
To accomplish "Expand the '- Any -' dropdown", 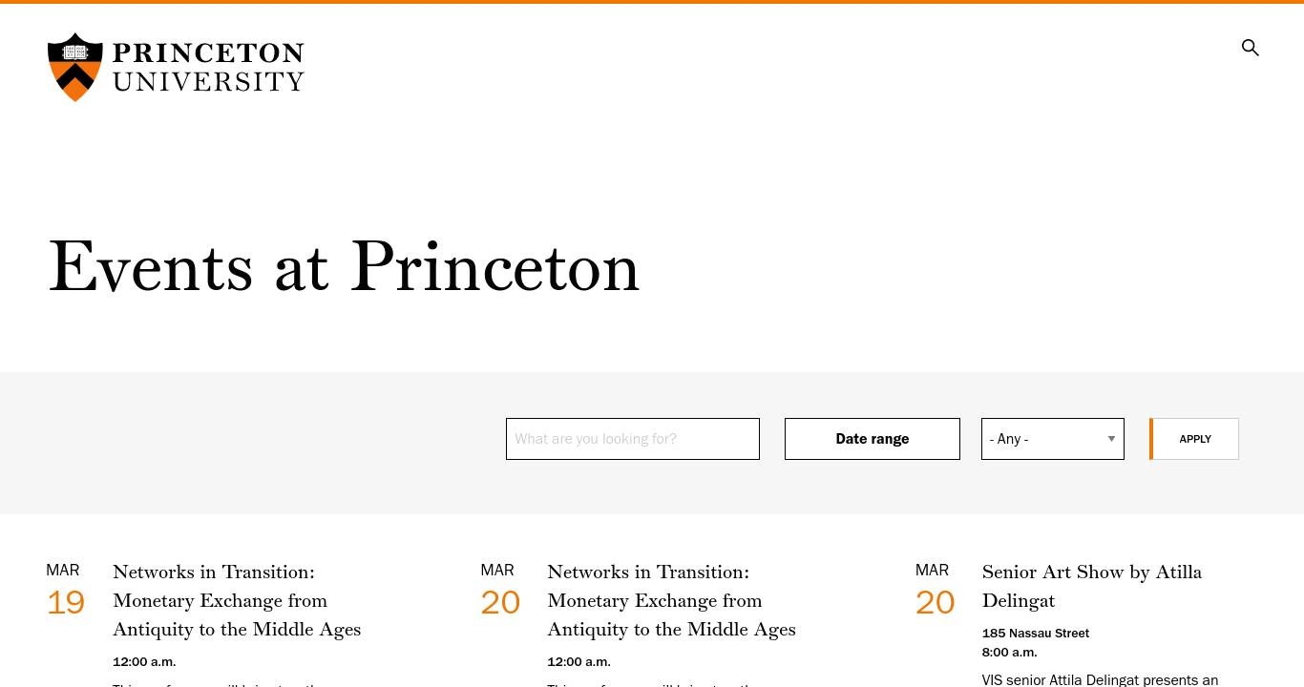I will point(1053,439).
